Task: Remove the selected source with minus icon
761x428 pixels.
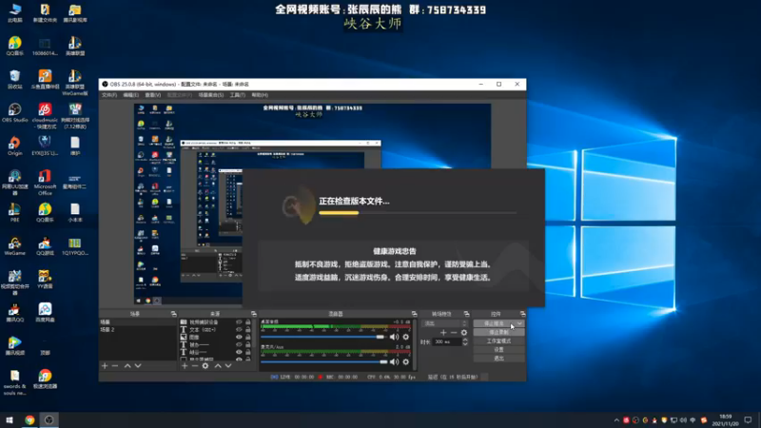Action: pyautogui.click(x=195, y=366)
